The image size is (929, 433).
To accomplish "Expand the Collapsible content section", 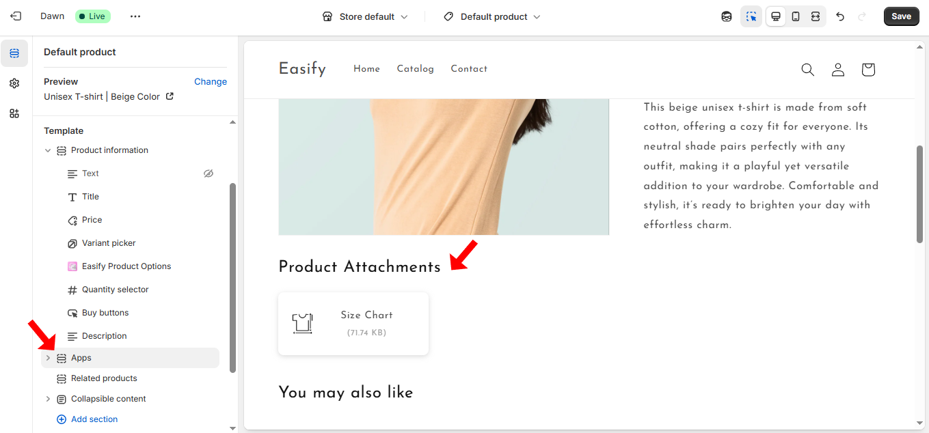I will [x=48, y=398].
